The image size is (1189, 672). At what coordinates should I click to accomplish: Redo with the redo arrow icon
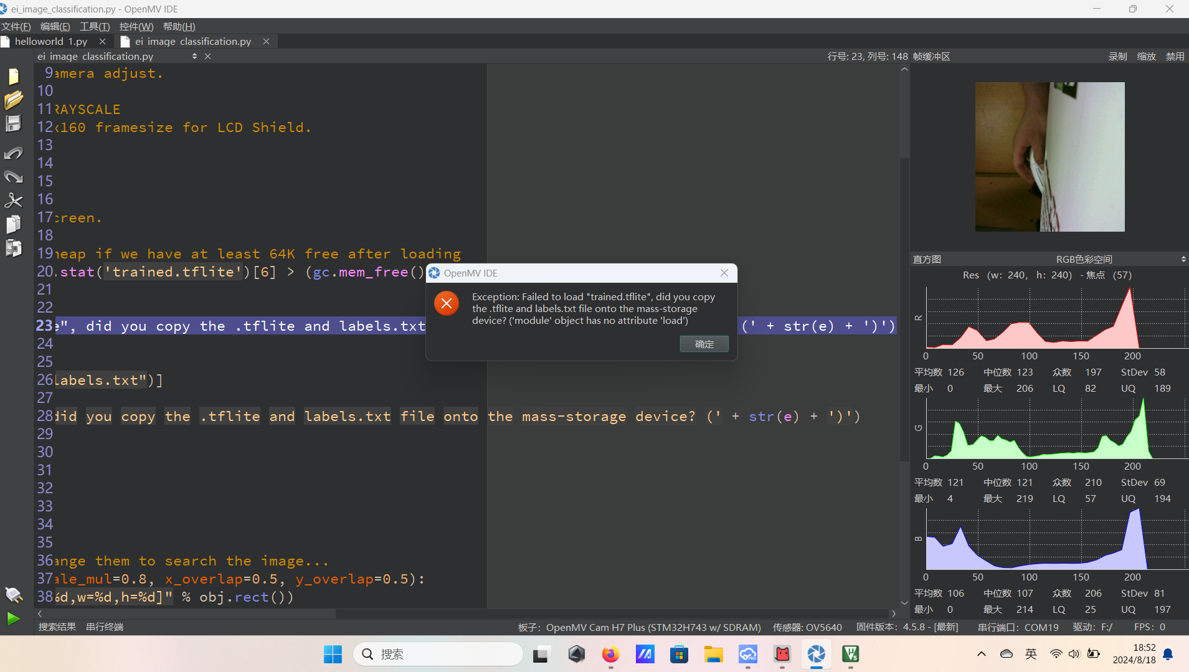click(13, 177)
